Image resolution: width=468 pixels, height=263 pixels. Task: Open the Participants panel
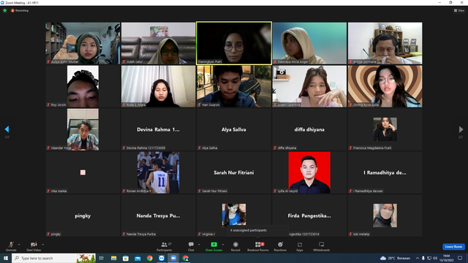pos(164,246)
